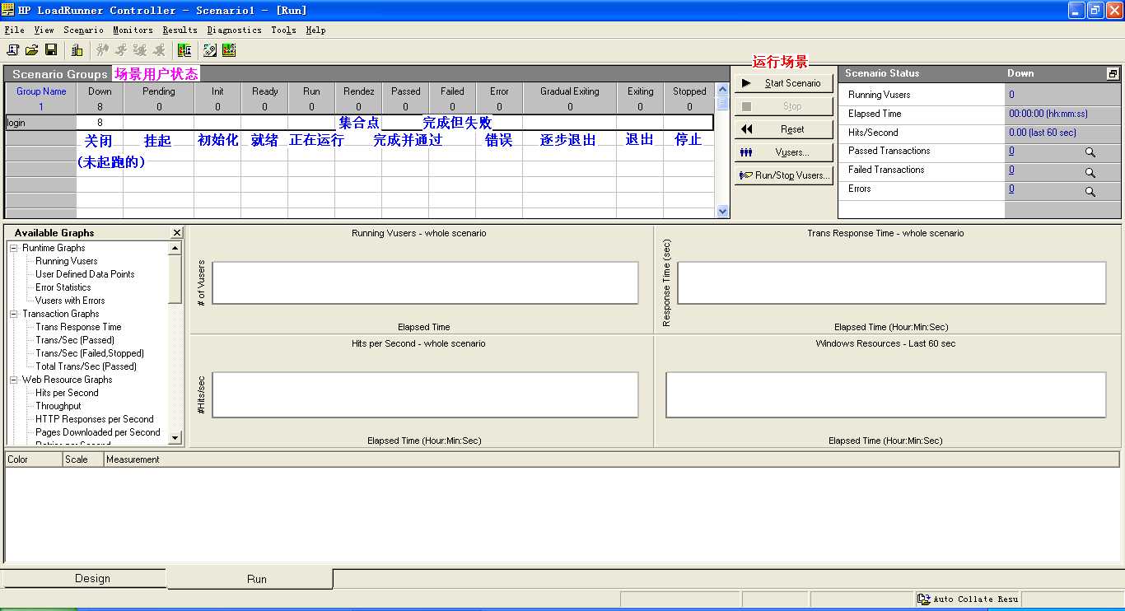Select HTTP Responses per Second tree item
The height and width of the screenshot is (611, 1125).
95,419
